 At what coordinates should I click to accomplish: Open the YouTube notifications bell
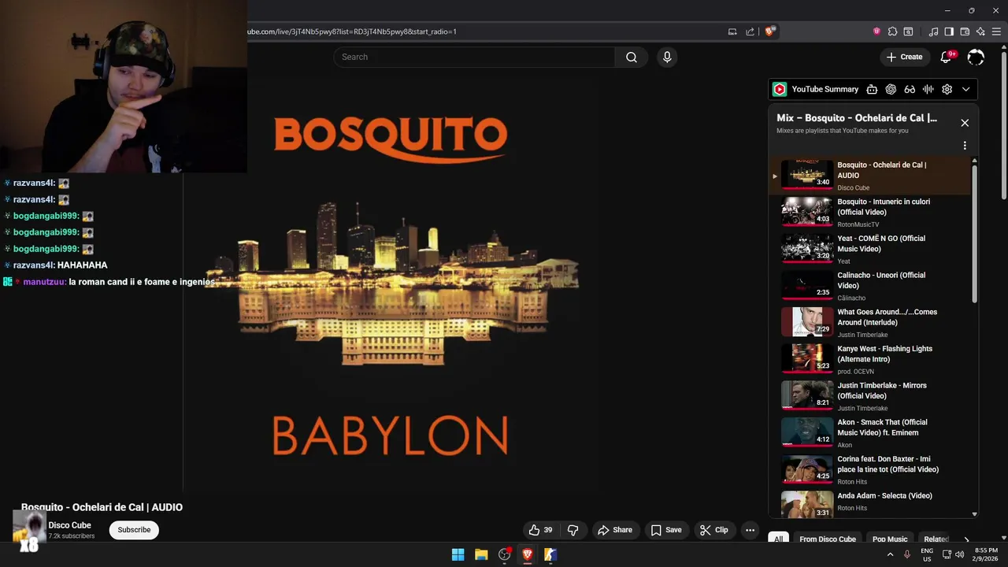click(947, 57)
